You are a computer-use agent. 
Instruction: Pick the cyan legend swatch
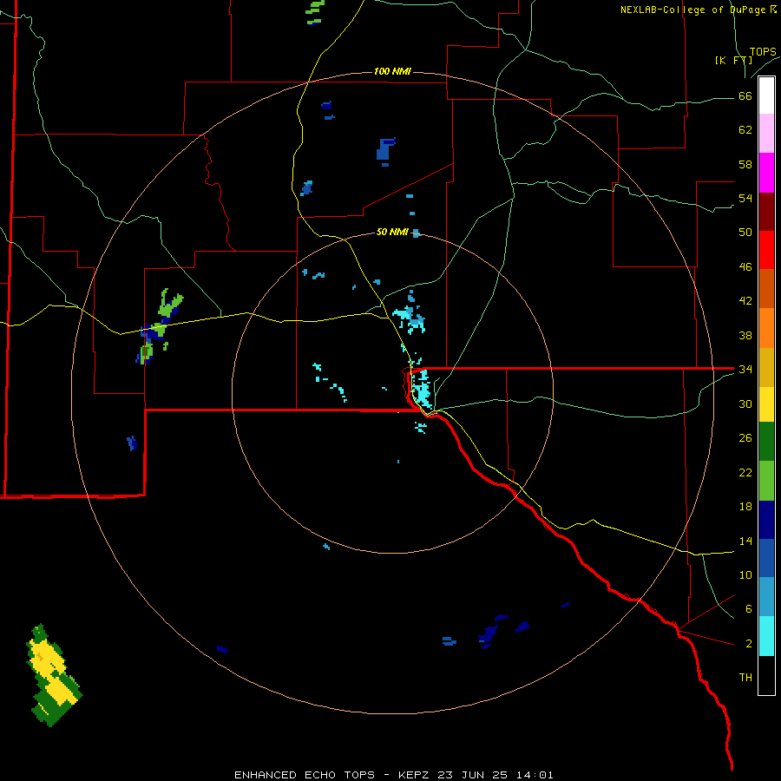(766, 636)
